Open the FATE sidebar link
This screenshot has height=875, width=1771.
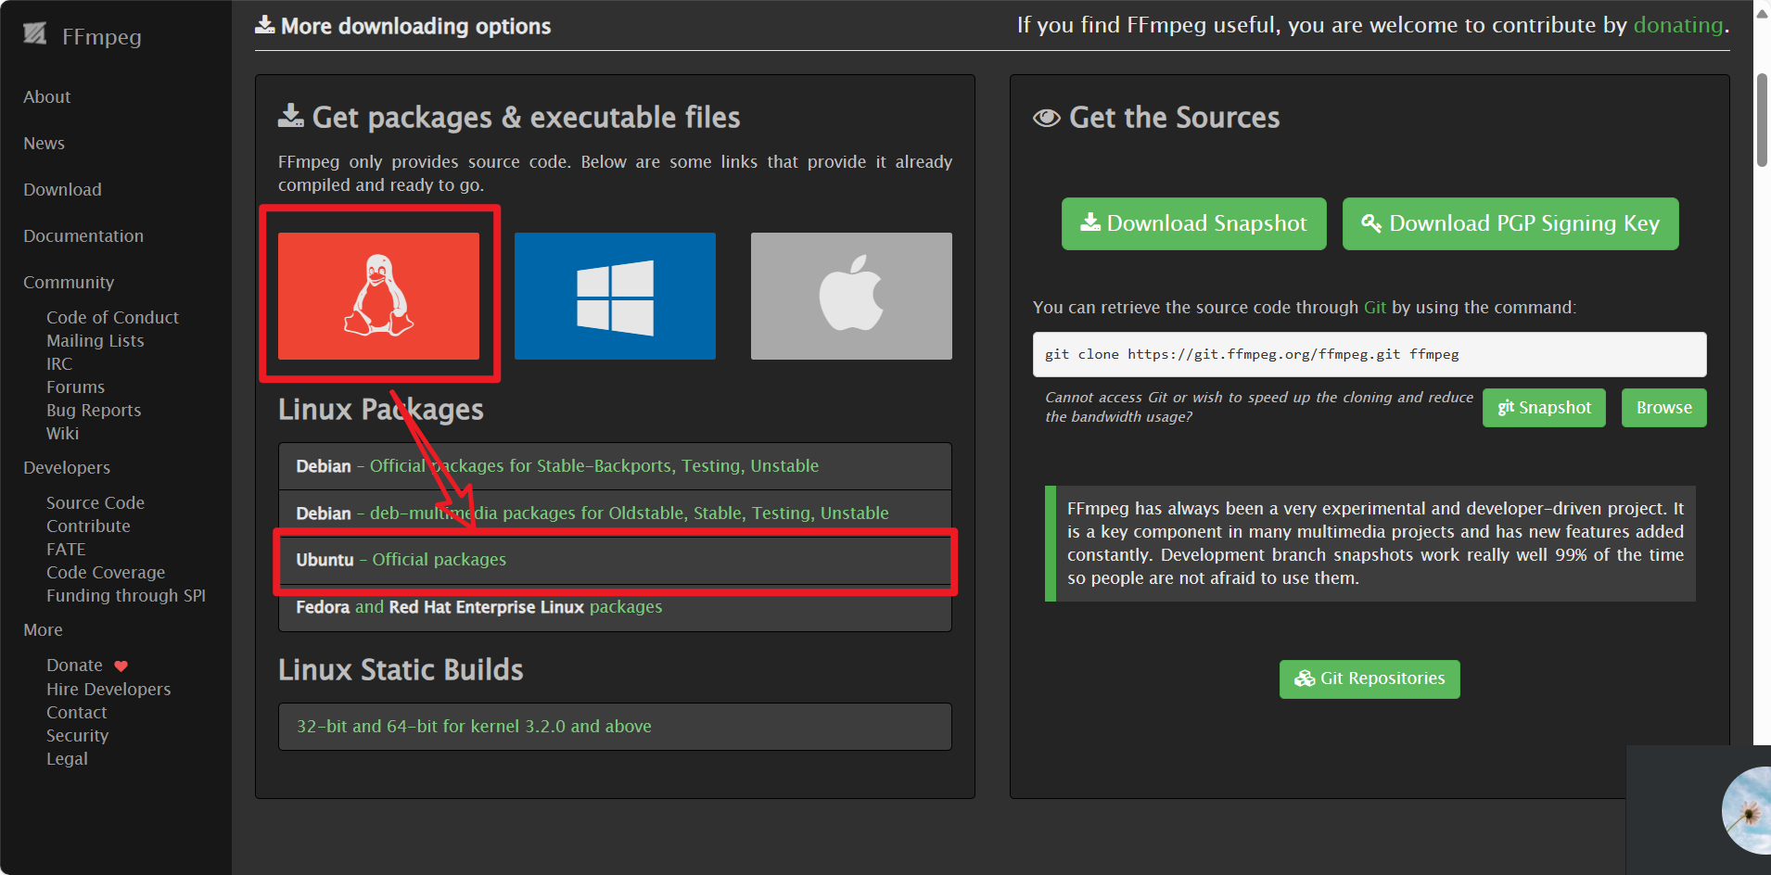(66, 549)
